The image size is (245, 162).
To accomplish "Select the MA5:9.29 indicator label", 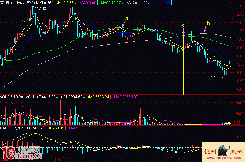I will tap(44, 2).
